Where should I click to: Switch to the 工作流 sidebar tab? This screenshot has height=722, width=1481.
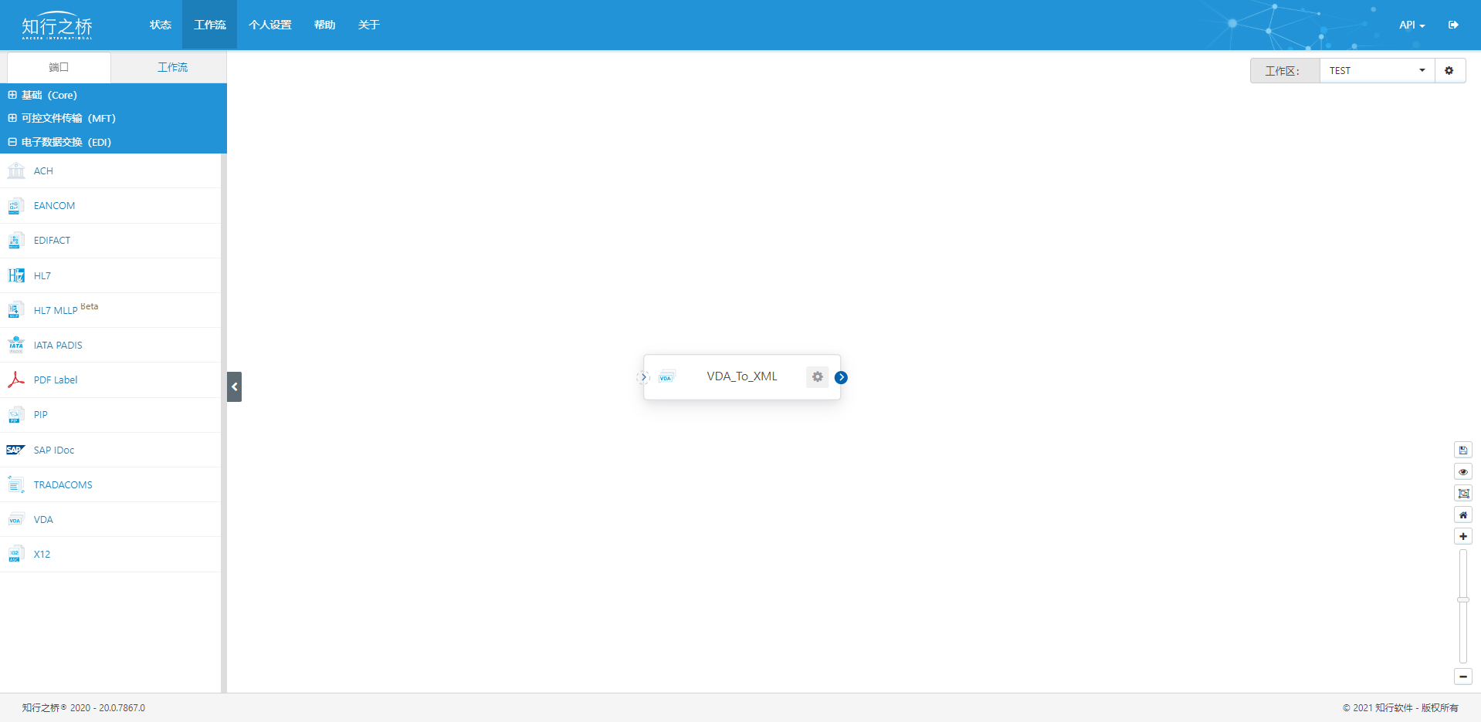pos(173,67)
